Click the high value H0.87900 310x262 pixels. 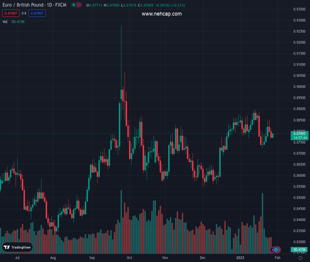(x=111, y=5)
